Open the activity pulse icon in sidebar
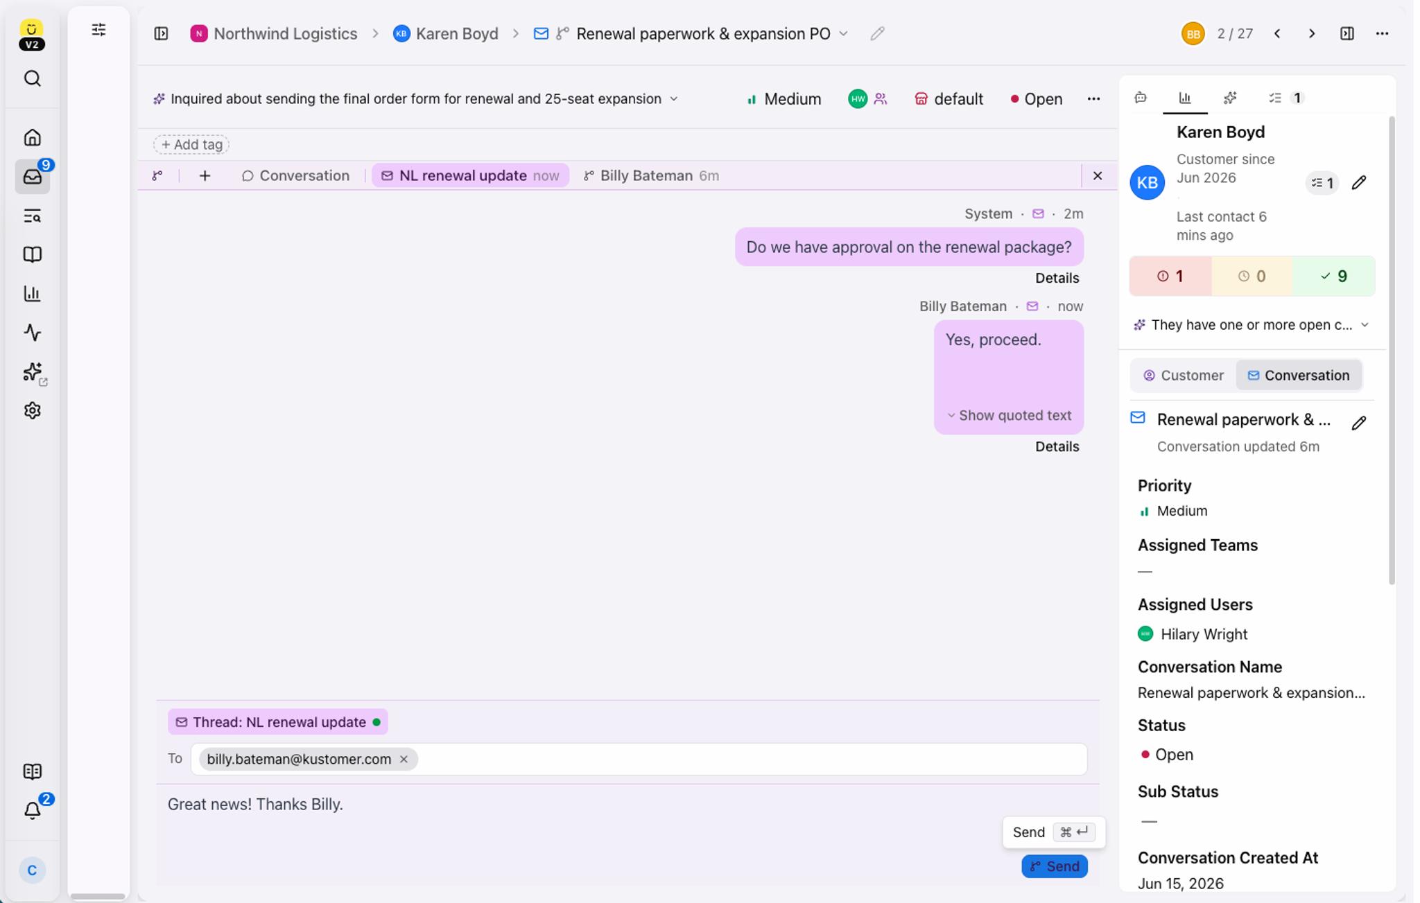Image resolution: width=1420 pixels, height=903 pixels. (x=32, y=333)
